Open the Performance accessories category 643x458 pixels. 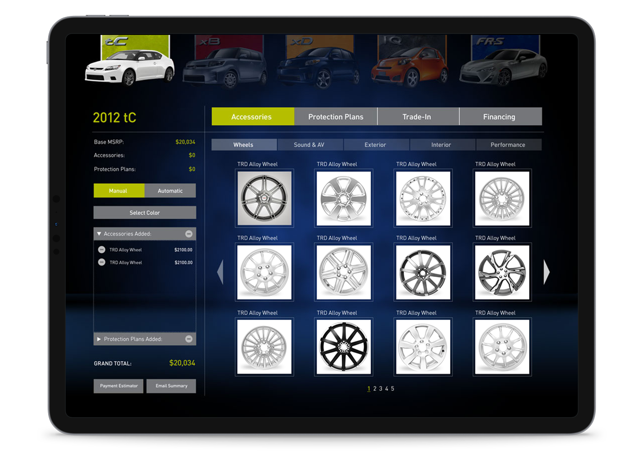click(509, 145)
